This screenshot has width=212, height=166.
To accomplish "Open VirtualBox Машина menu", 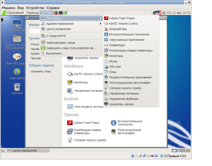I will [9, 8].
